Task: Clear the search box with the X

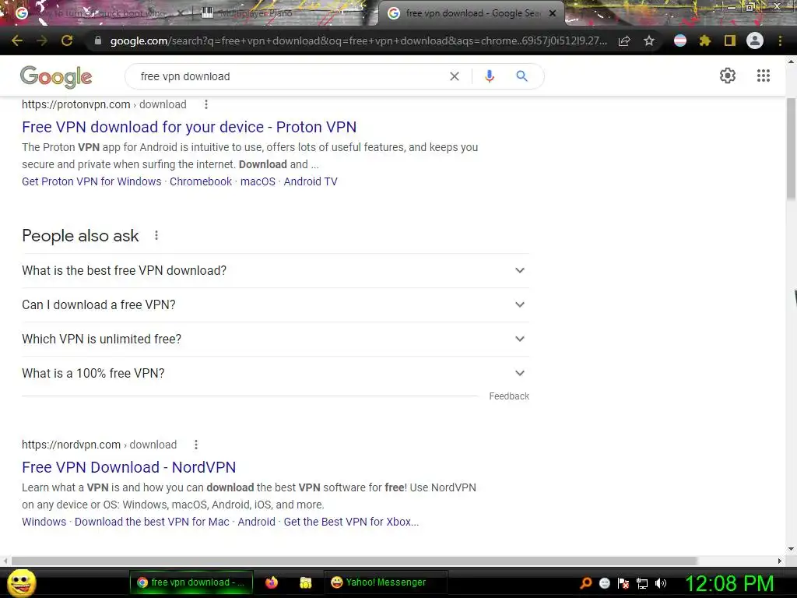Action: (x=455, y=76)
